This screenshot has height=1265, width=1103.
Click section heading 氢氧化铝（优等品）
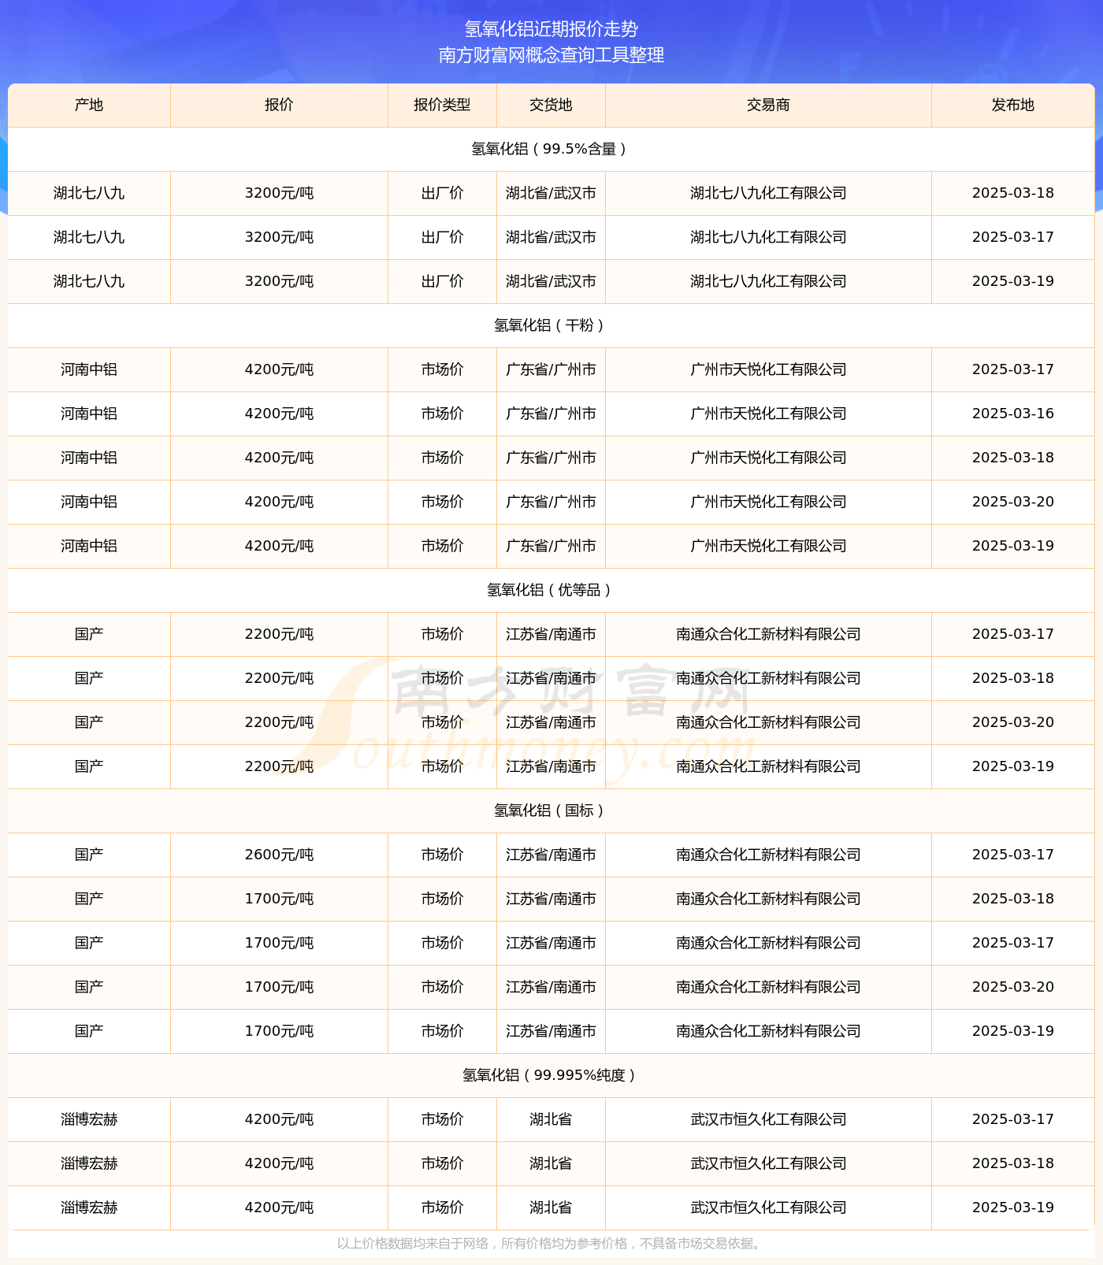551,590
